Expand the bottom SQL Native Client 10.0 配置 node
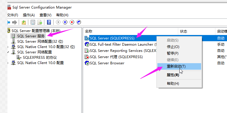Viewport: 227px width, 113px height. pyautogui.click(x=8, y=63)
